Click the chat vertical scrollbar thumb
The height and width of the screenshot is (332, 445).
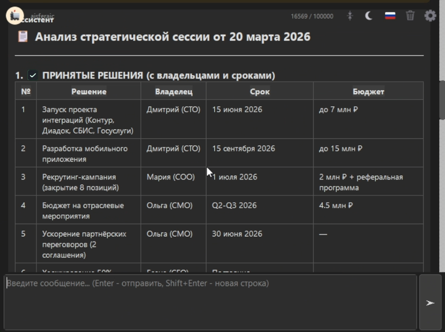pos(442,100)
